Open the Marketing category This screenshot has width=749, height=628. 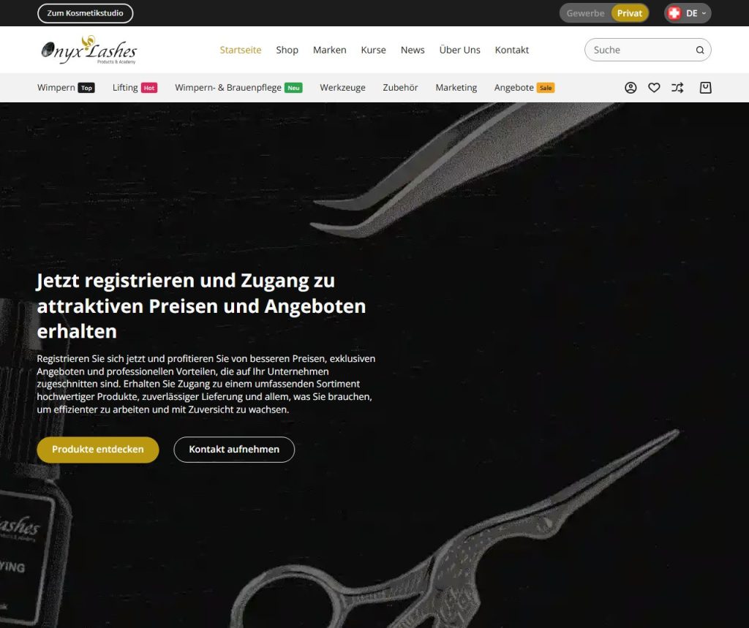(456, 88)
